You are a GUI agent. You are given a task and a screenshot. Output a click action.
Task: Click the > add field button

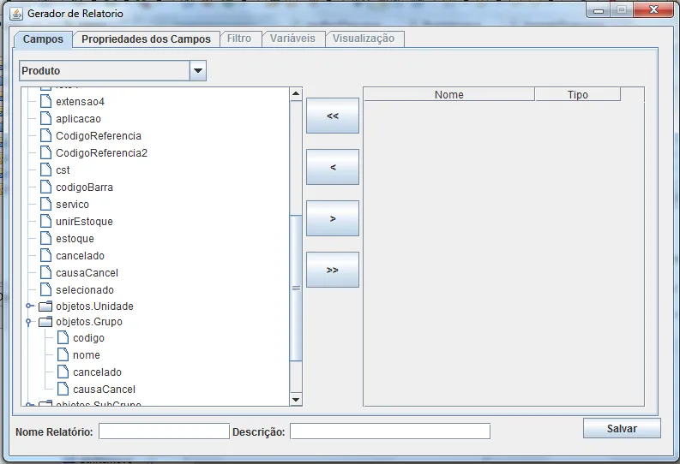333,218
